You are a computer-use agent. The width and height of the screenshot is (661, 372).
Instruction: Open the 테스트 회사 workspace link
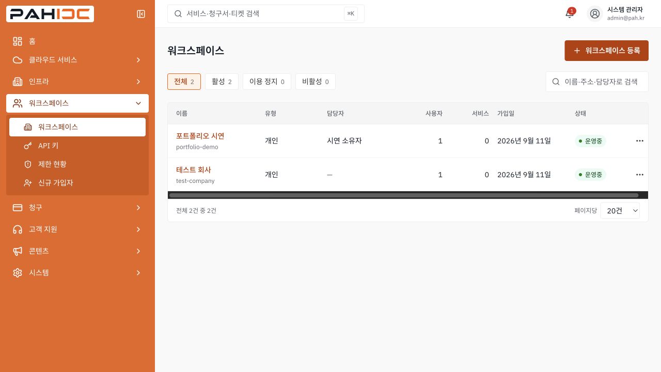click(194, 169)
